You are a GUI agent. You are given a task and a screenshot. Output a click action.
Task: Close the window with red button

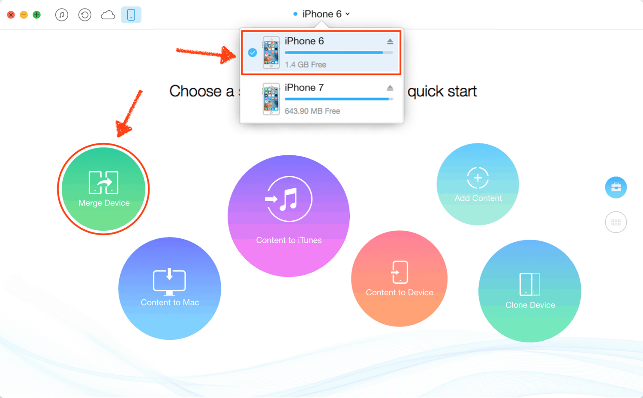coord(11,15)
